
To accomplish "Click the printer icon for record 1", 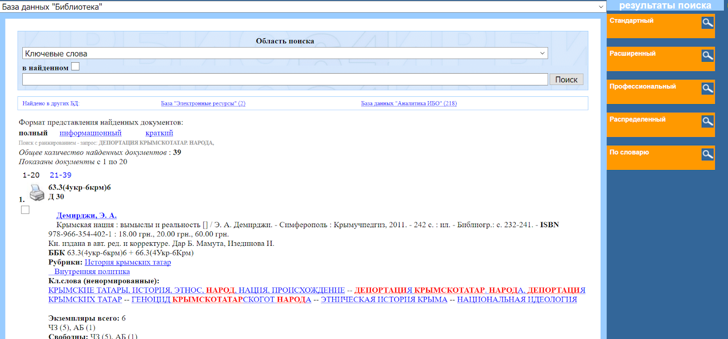I will tap(37, 193).
